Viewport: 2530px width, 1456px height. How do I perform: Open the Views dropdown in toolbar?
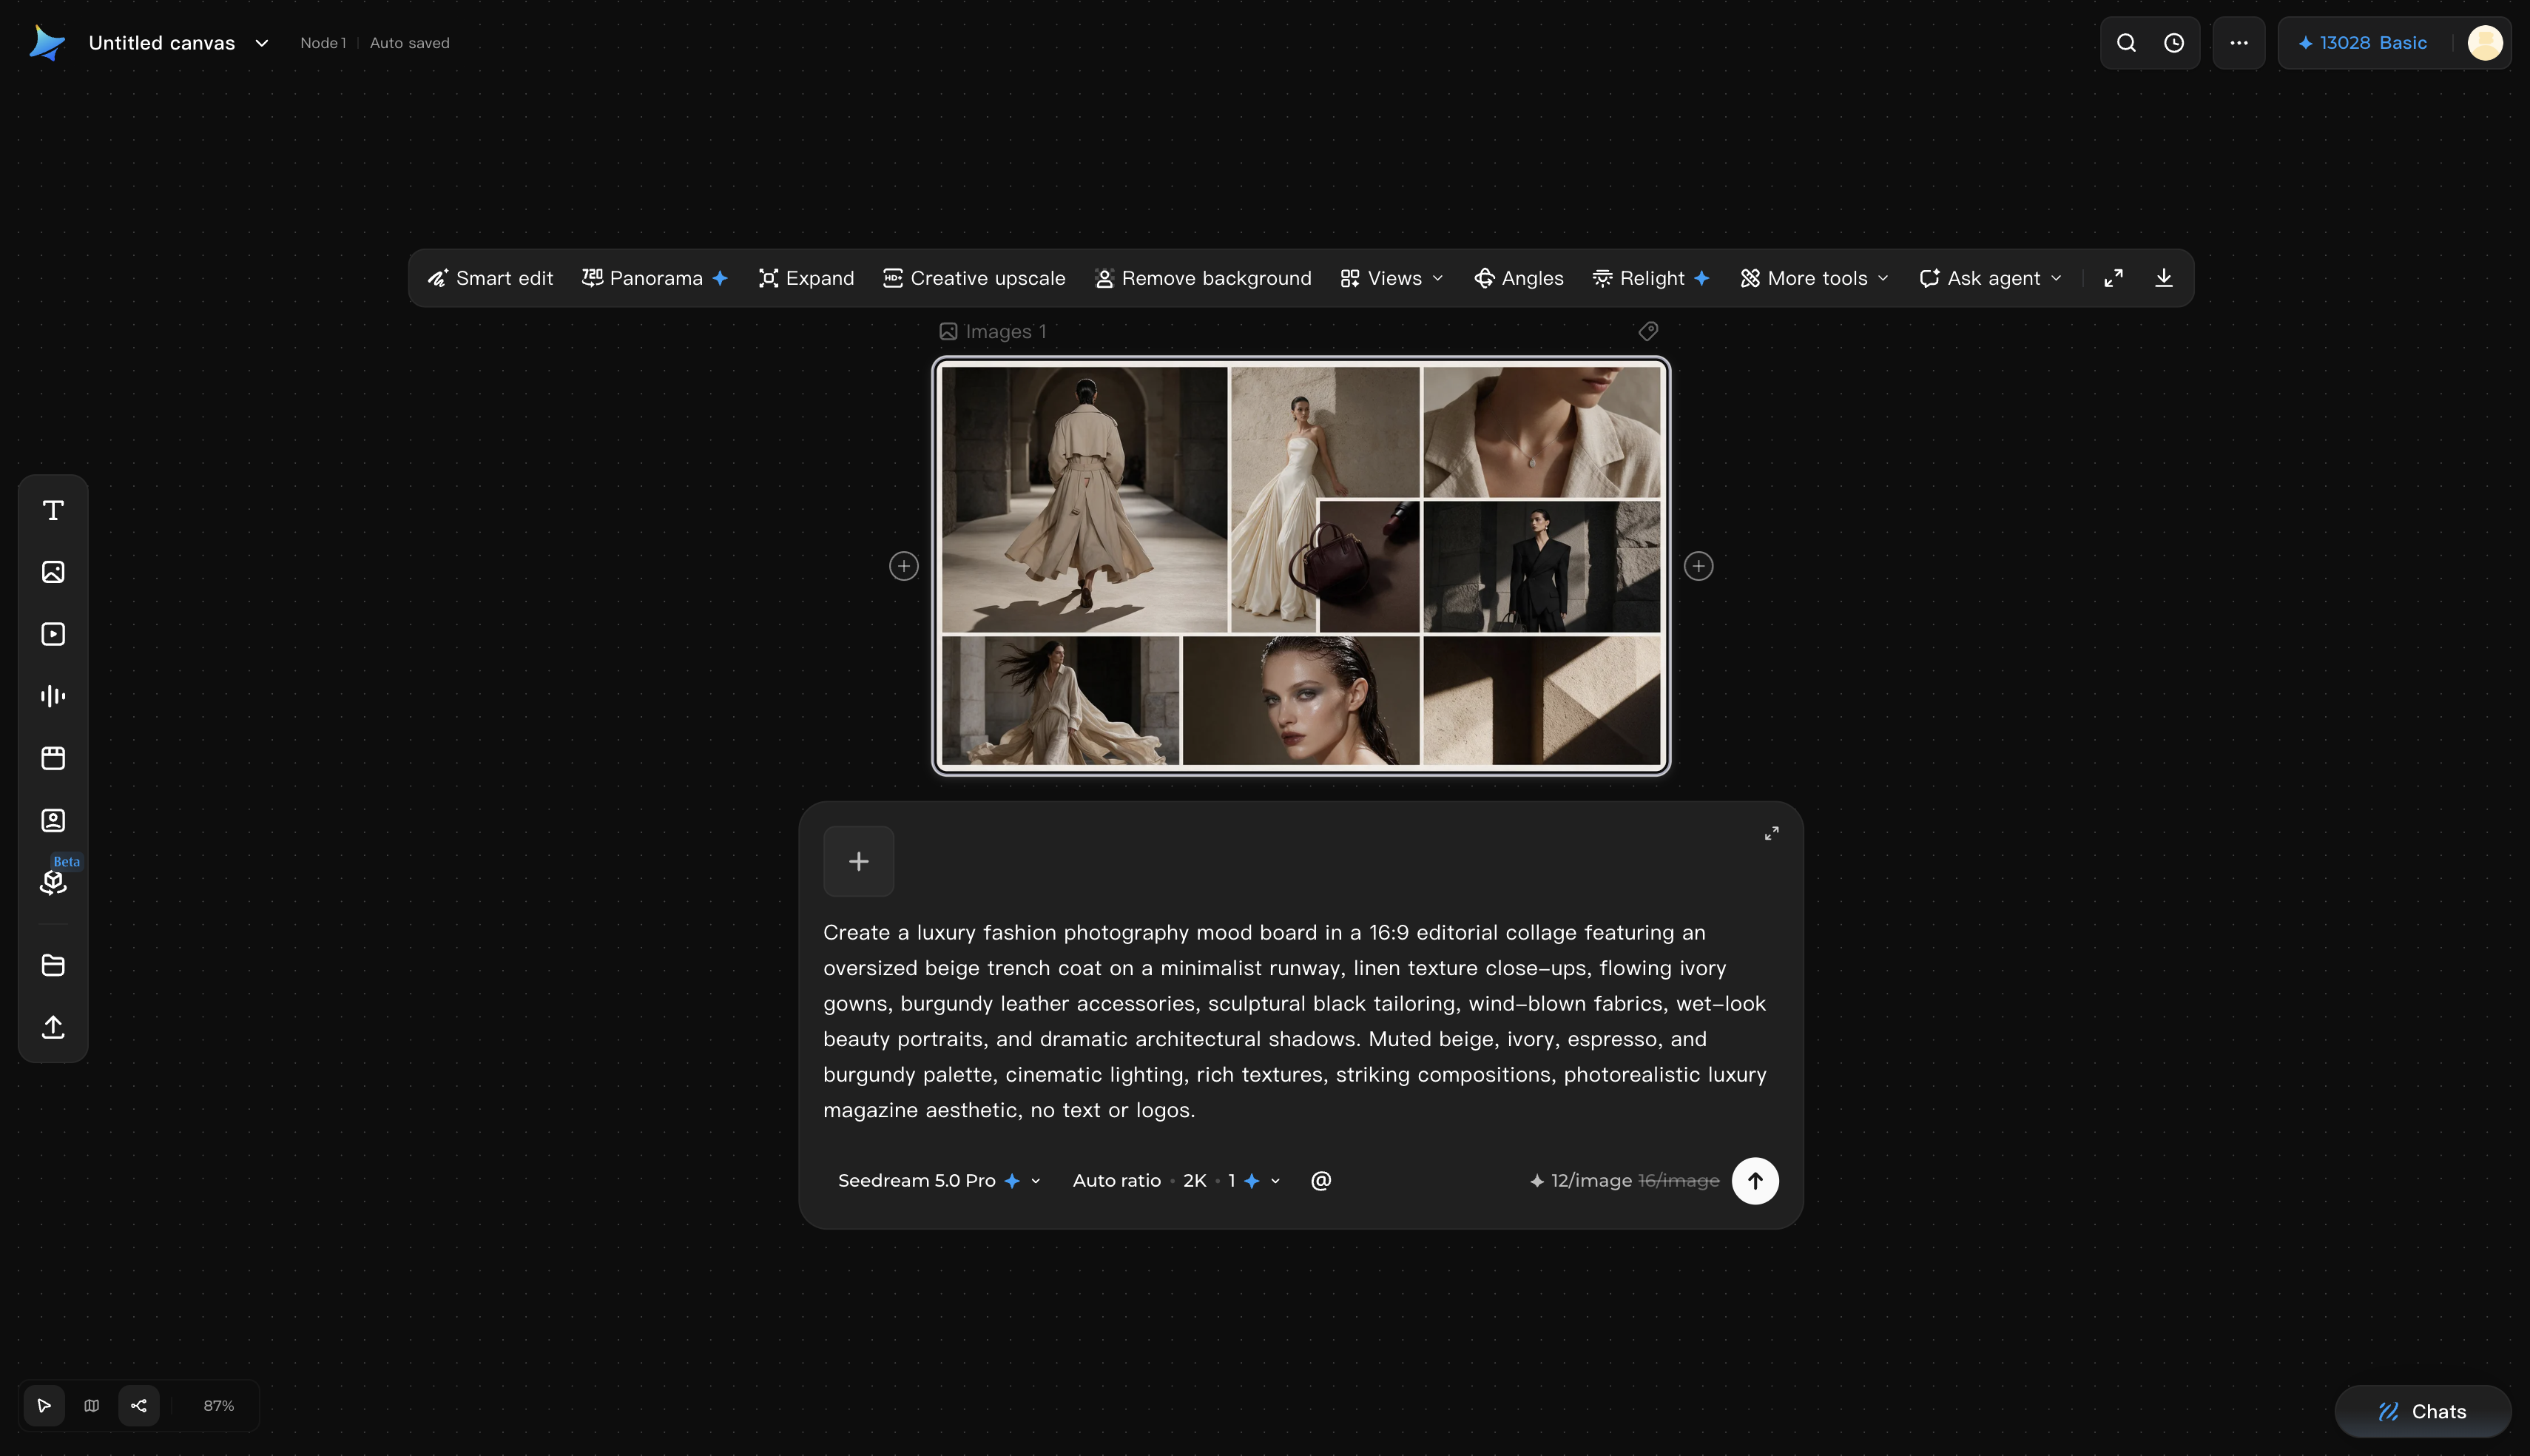click(x=1391, y=278)
